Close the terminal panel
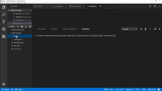 tap(159, 29)
